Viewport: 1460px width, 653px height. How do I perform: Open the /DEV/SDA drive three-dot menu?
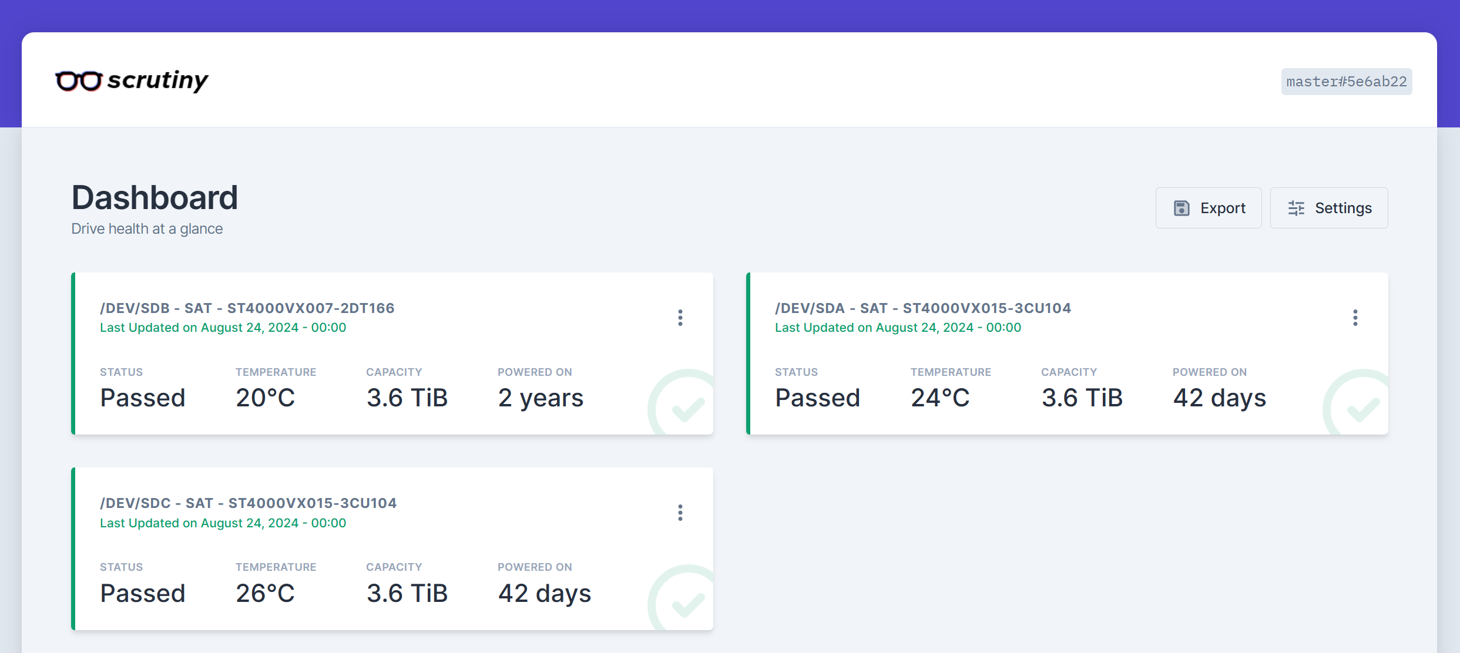[1355, 318]
